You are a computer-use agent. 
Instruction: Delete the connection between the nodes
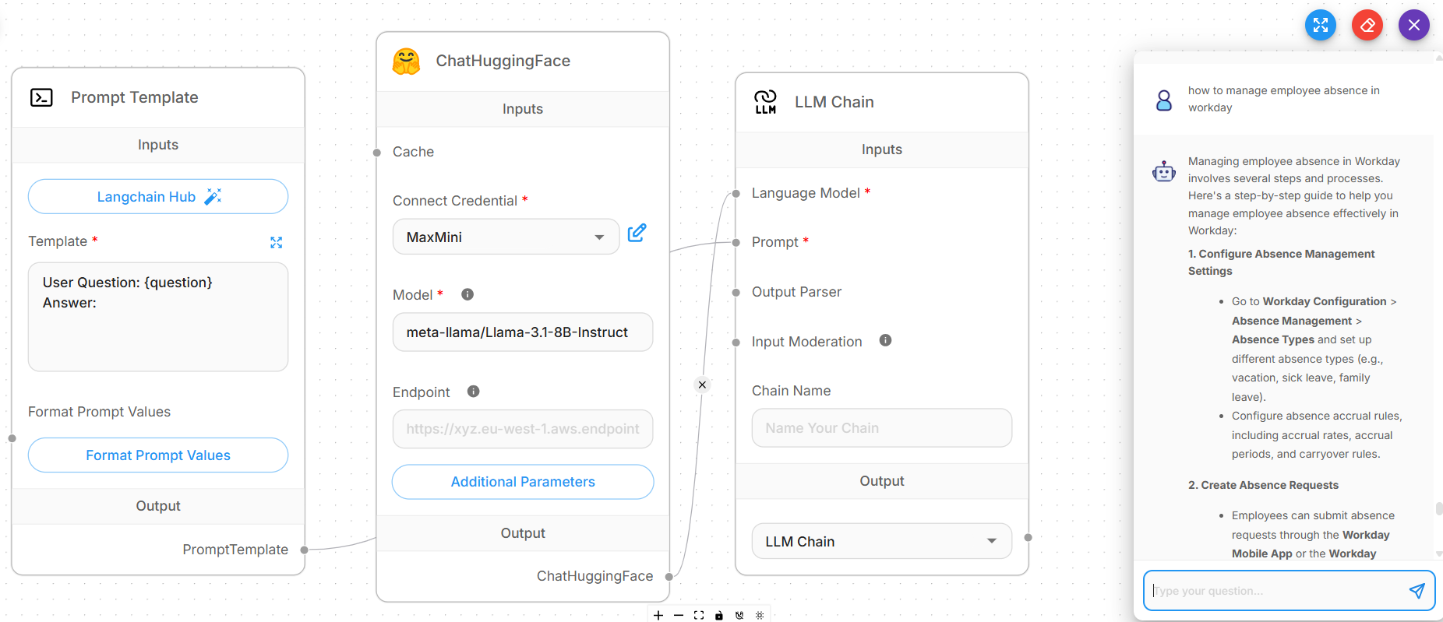click(x=702, y=384)
